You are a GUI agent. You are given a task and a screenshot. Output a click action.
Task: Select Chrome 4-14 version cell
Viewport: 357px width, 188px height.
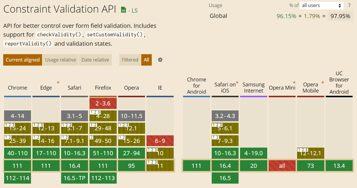point(18,116)
